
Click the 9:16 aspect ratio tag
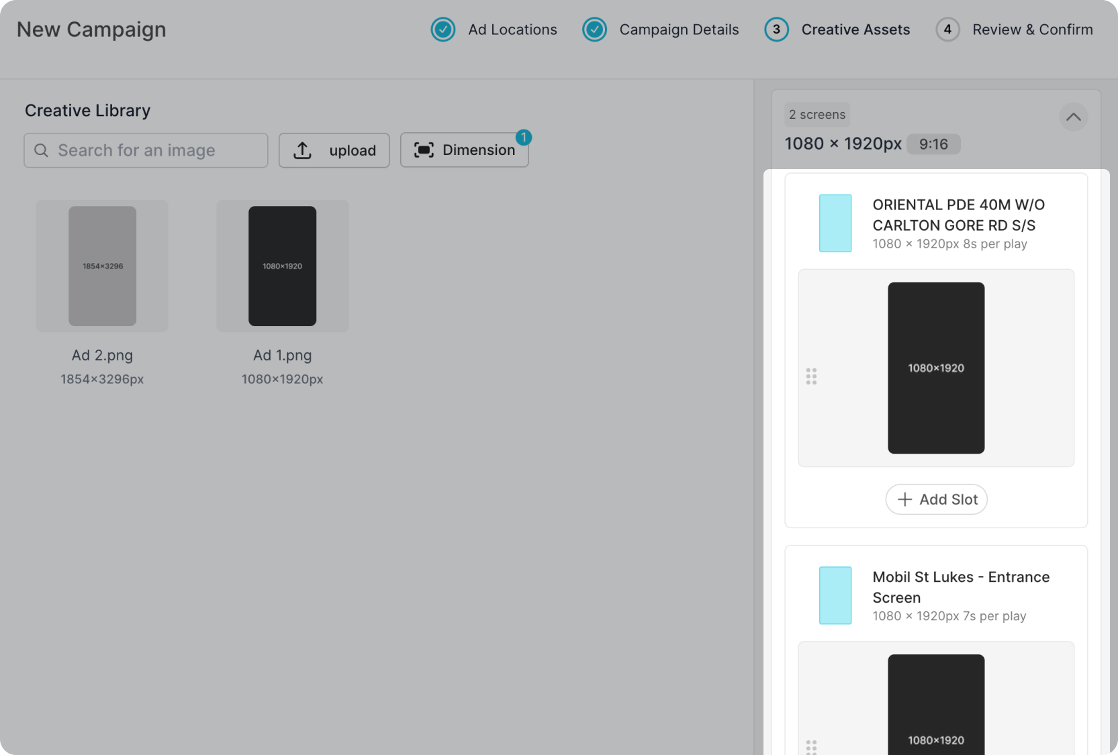point(934,144)
